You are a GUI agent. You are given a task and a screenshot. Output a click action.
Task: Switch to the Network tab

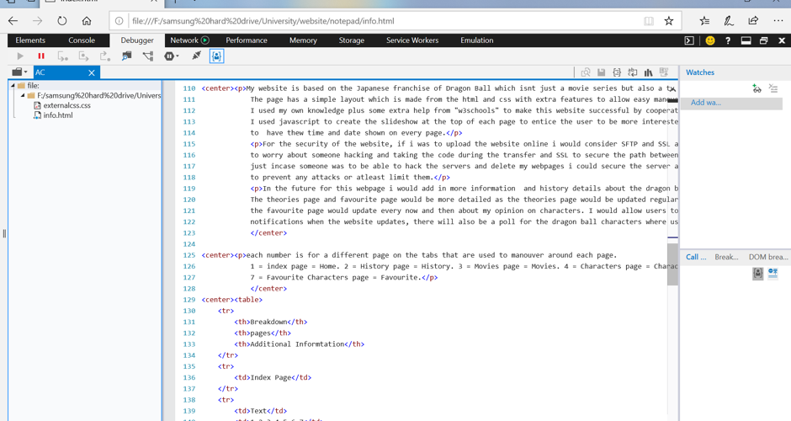[x=189, y=40]
